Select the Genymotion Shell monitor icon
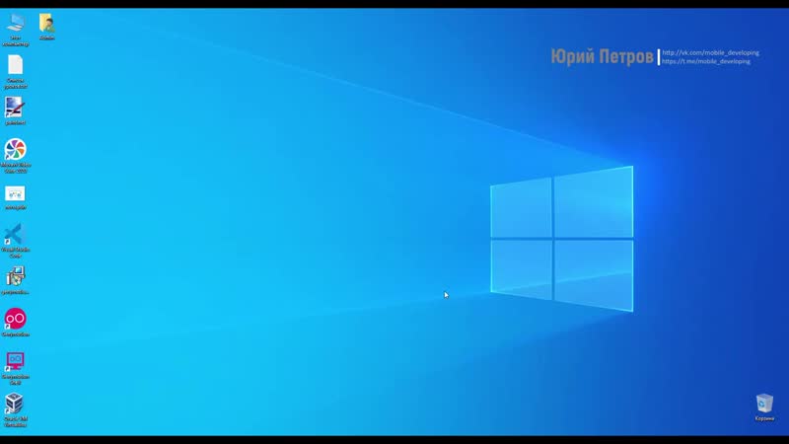The width and height of the screenshot is (789, 444). (15, 361)
